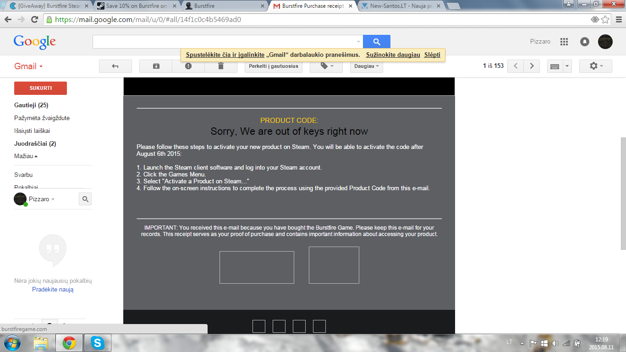Open Gautieji (25) inbox folder

31,105
